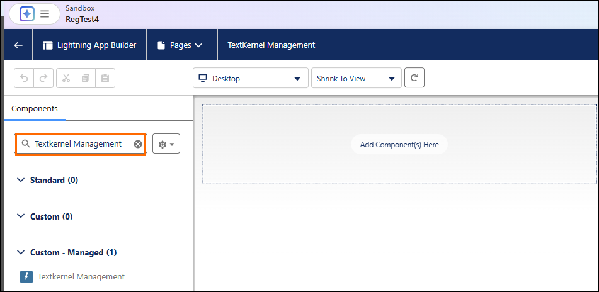This screenshot has width=599, height=292.
Task: Click the Lightning App Builder layout icon
Action: [x=48, y=45]
